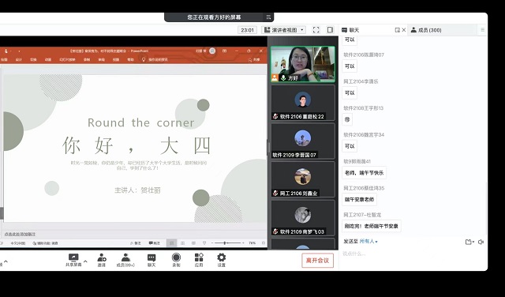Click the PowerPoint ribbon display options icon
505x297 pixels.
click(224, 51)
